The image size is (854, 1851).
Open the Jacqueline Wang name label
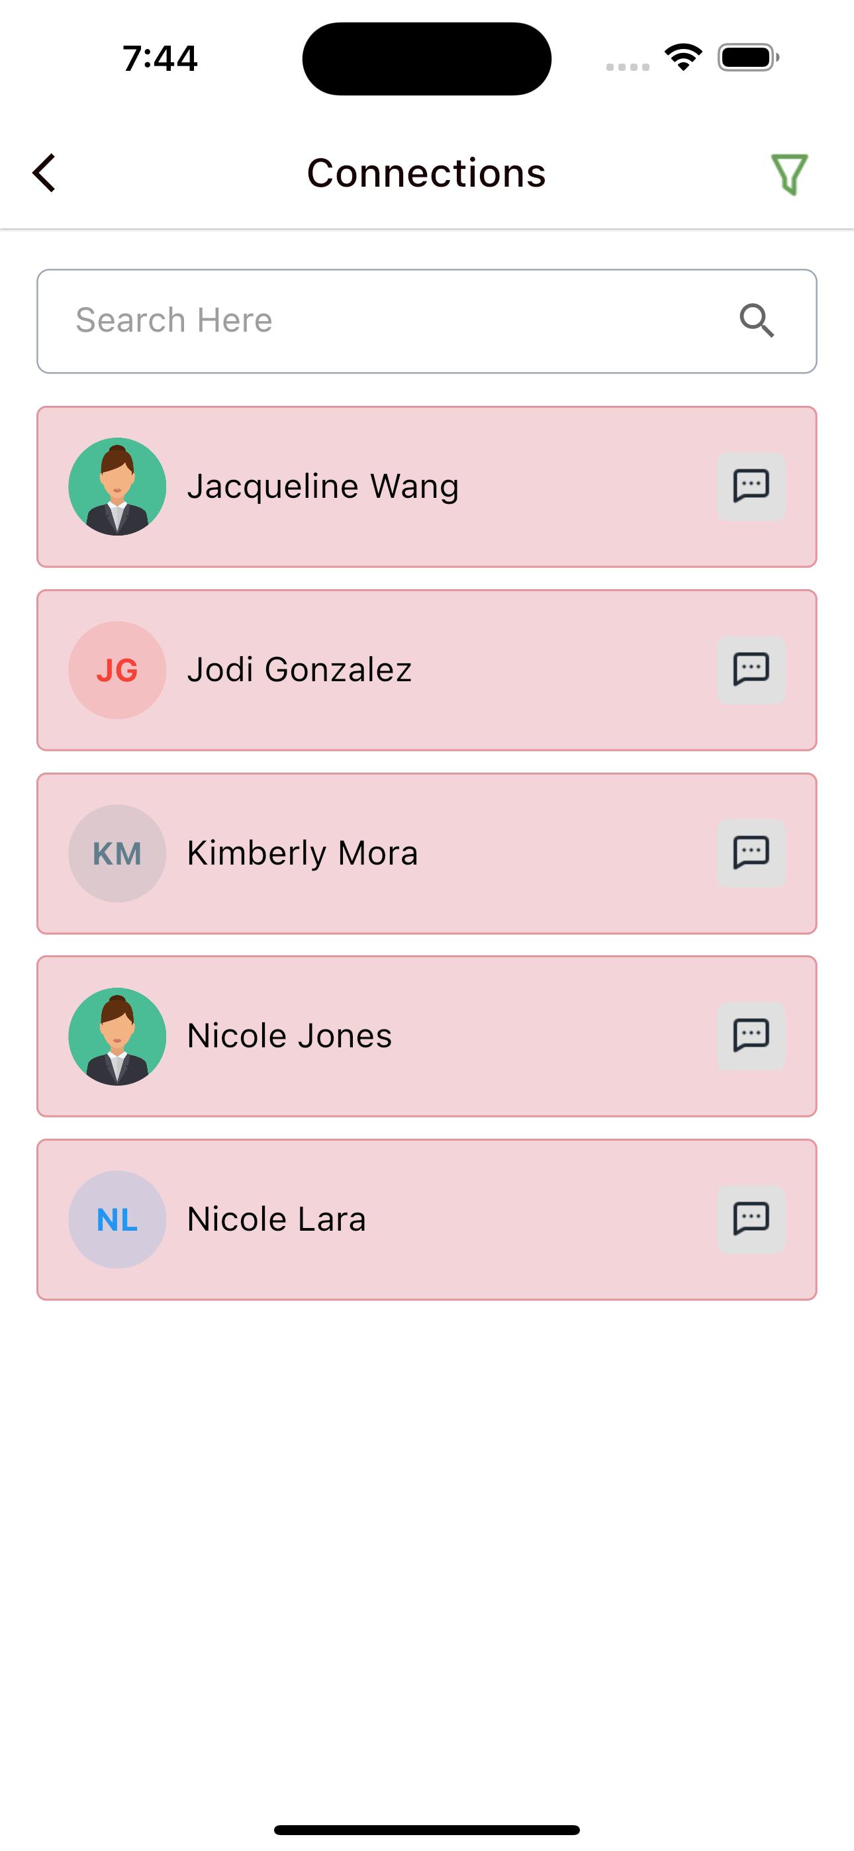(x=323, y=487)
